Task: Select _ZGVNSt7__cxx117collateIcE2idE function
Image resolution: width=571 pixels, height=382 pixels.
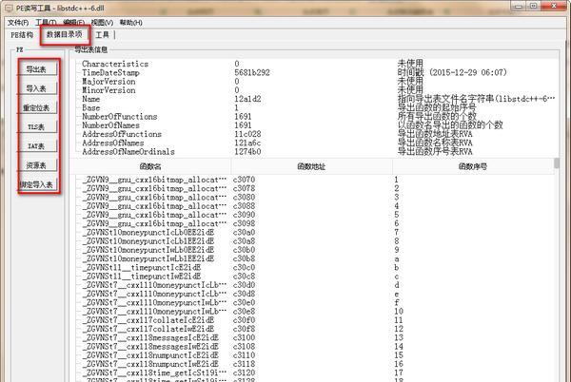Action: 148,320
